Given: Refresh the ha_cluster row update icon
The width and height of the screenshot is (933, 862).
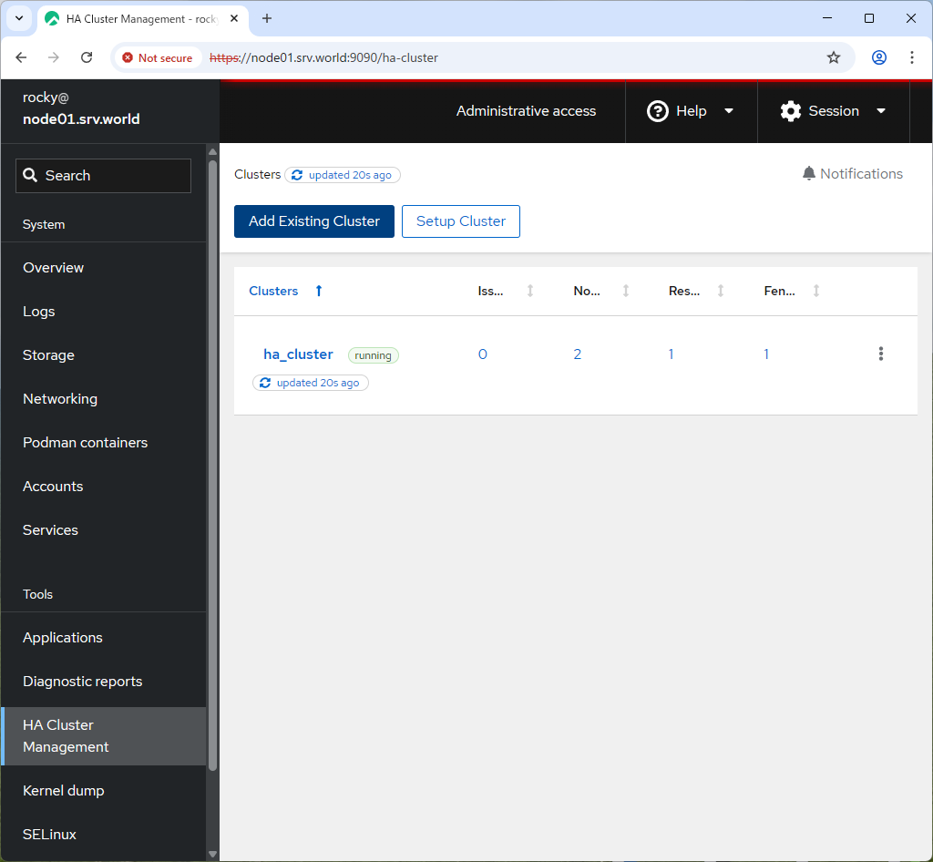Looking at the screenshot, I should pyautogui.click(x=265, y=383).
